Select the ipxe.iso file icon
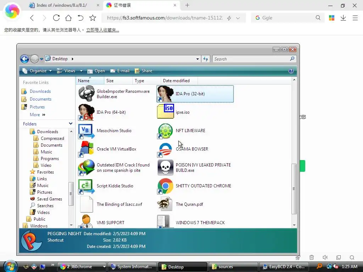The height and width of the screenshot is (272, 363). (165, 112)
